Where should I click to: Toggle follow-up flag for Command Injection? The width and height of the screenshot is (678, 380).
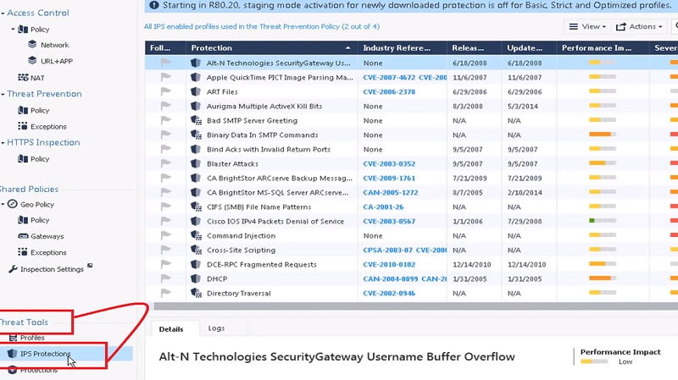[x=165, y=236]
